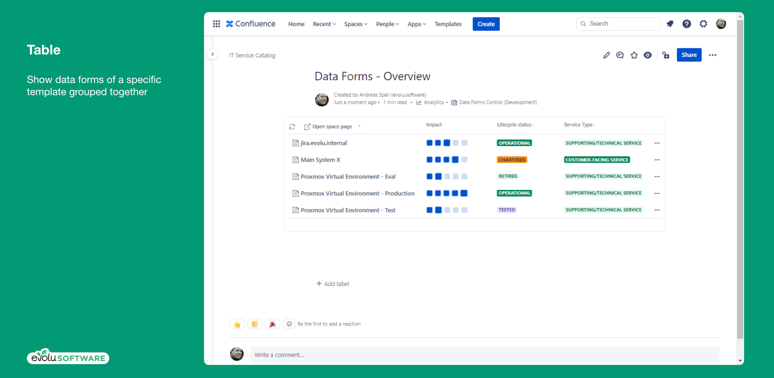Open jira.evolu.internal page link
The width and height of the screenshot is (774, 378).
tap(320, 143)
